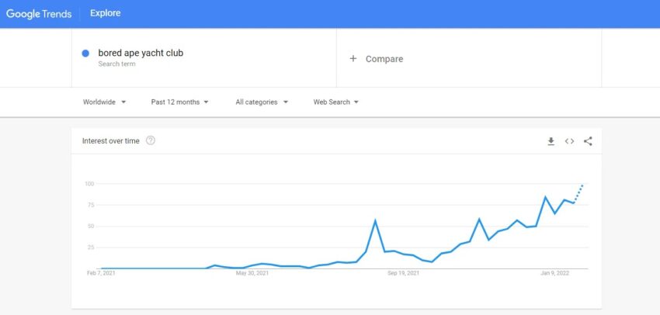Open the Past 12 months dropdown
Image resolution: width=660 pixels, height=315 pixels.
[179, 102]
